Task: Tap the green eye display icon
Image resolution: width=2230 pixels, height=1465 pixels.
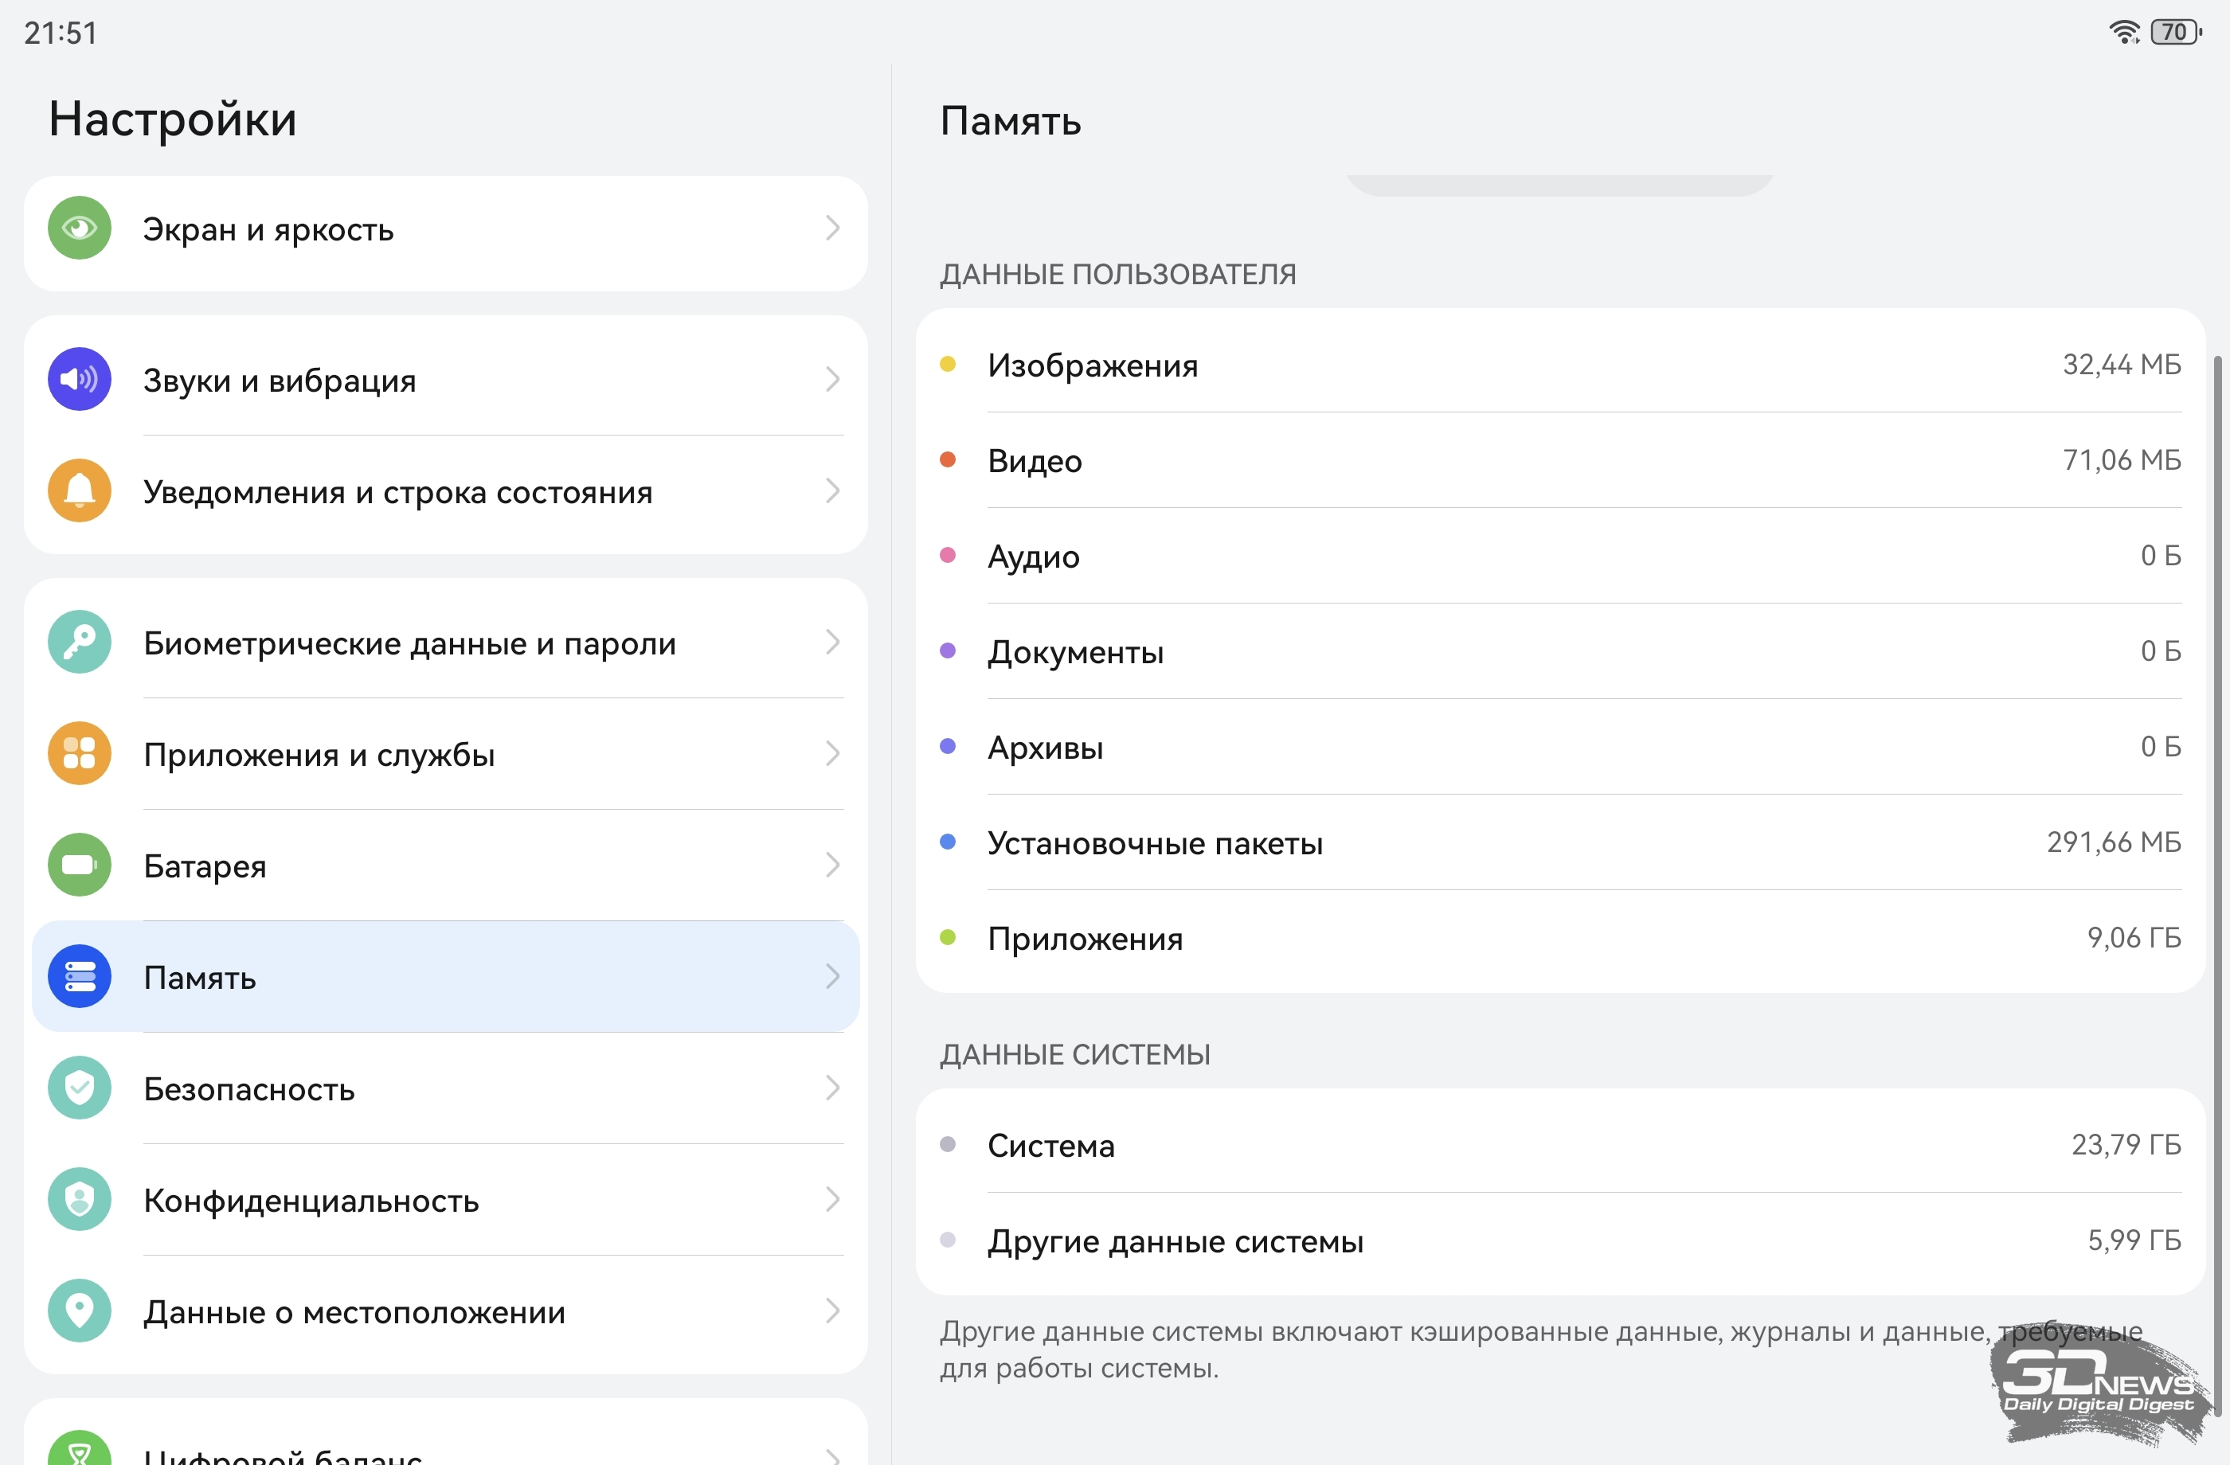Action: [x=80, y=229]
